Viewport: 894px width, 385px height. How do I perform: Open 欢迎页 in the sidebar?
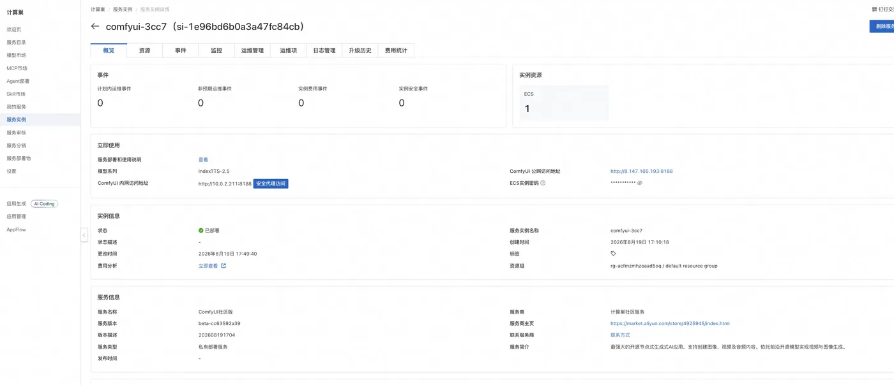(x=14, y=29)
